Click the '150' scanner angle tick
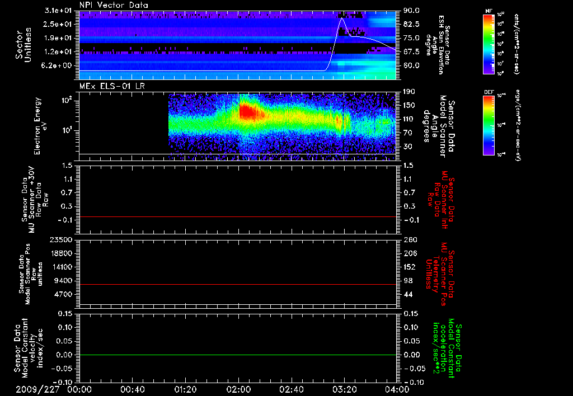 pos(409,106)
